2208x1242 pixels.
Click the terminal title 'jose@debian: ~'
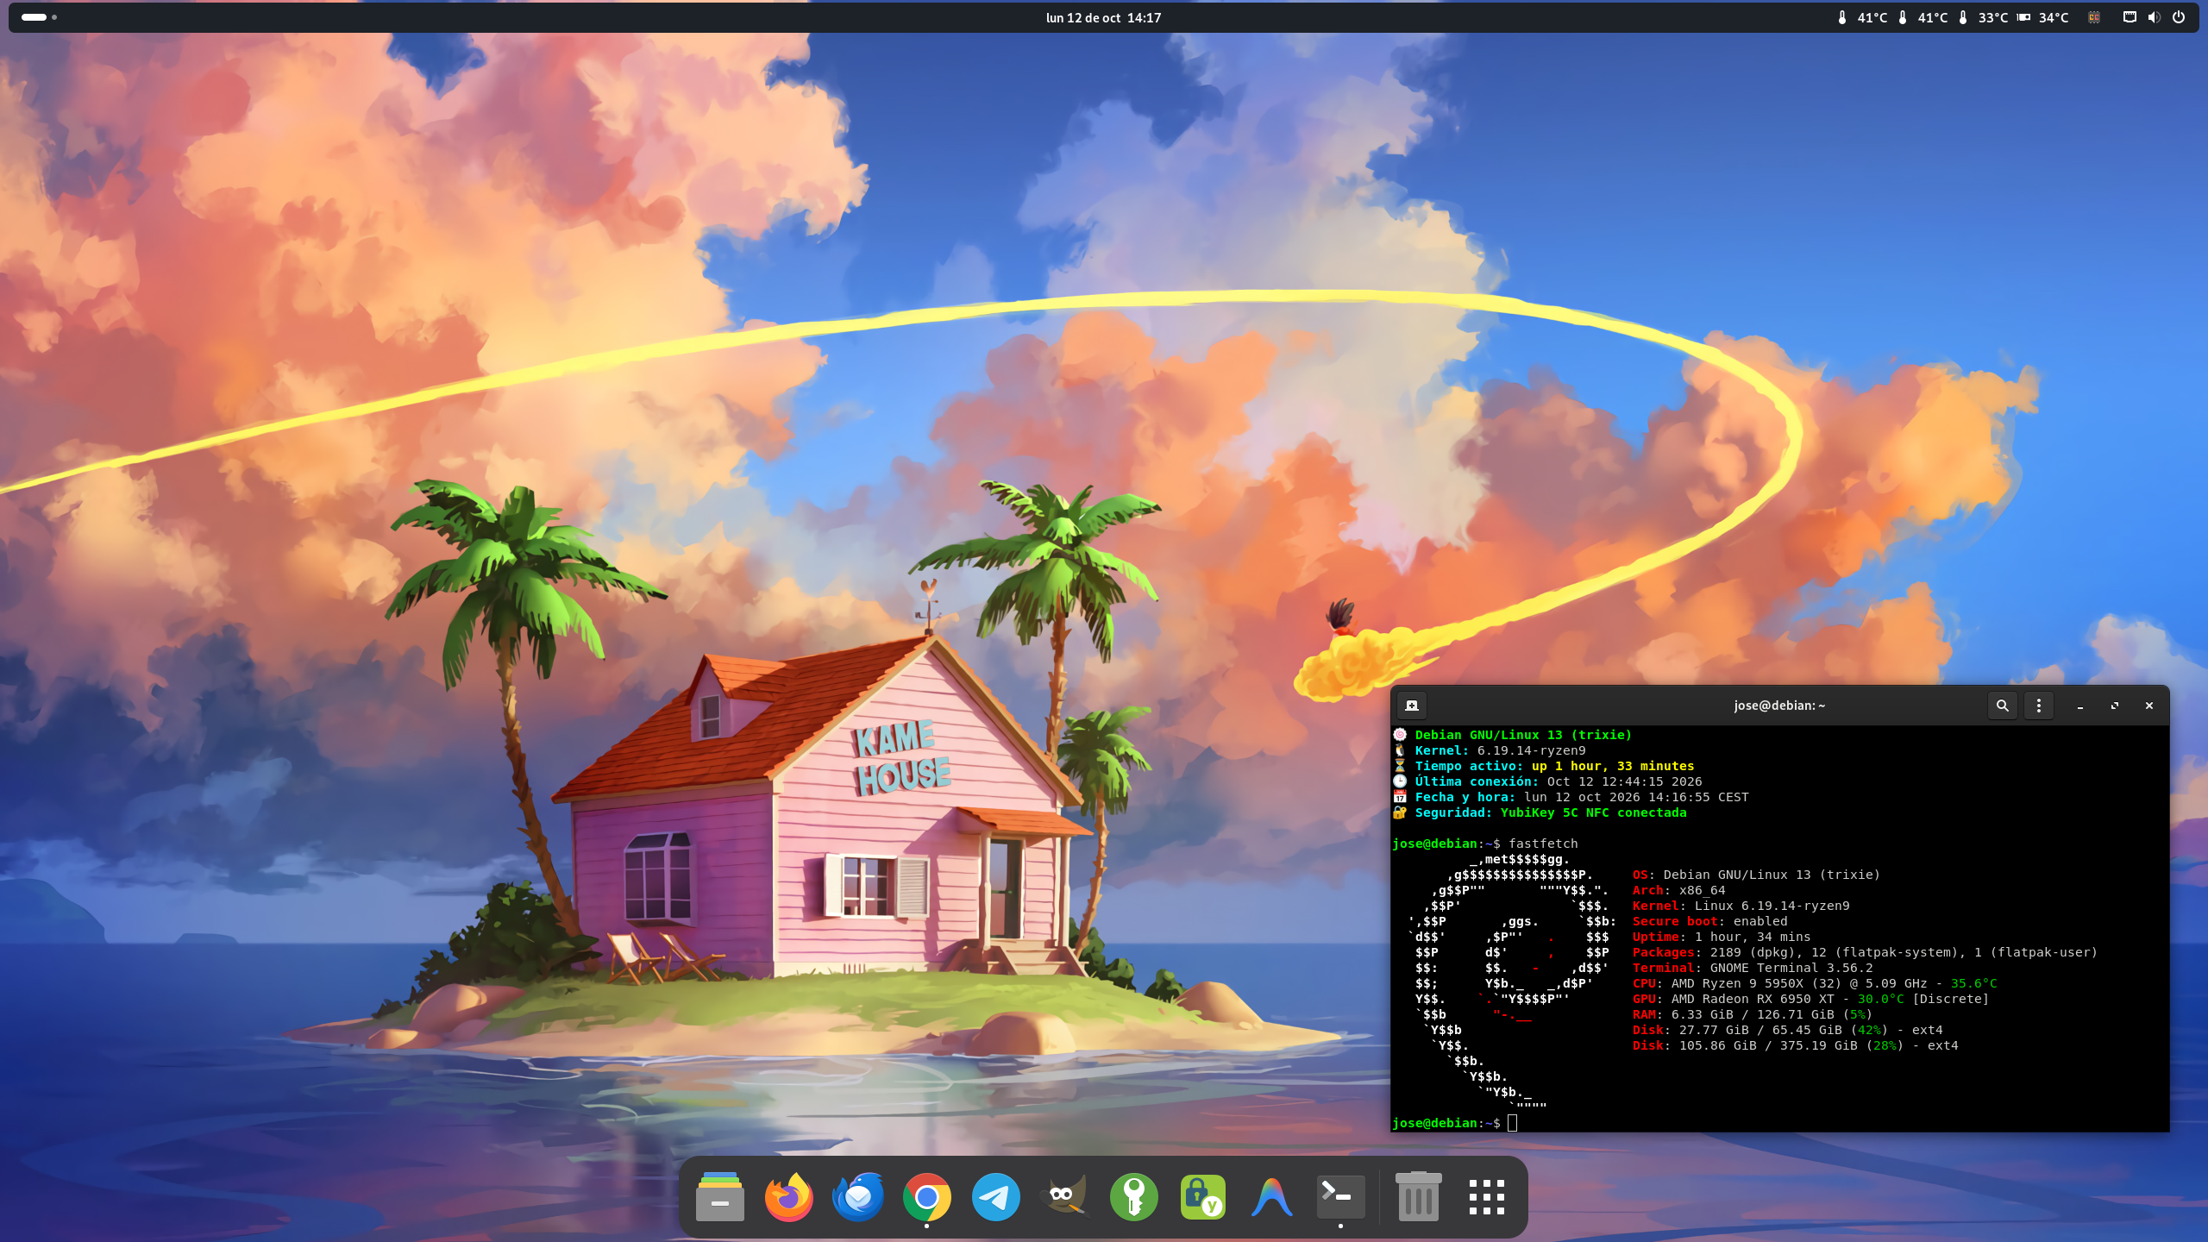1779,706
